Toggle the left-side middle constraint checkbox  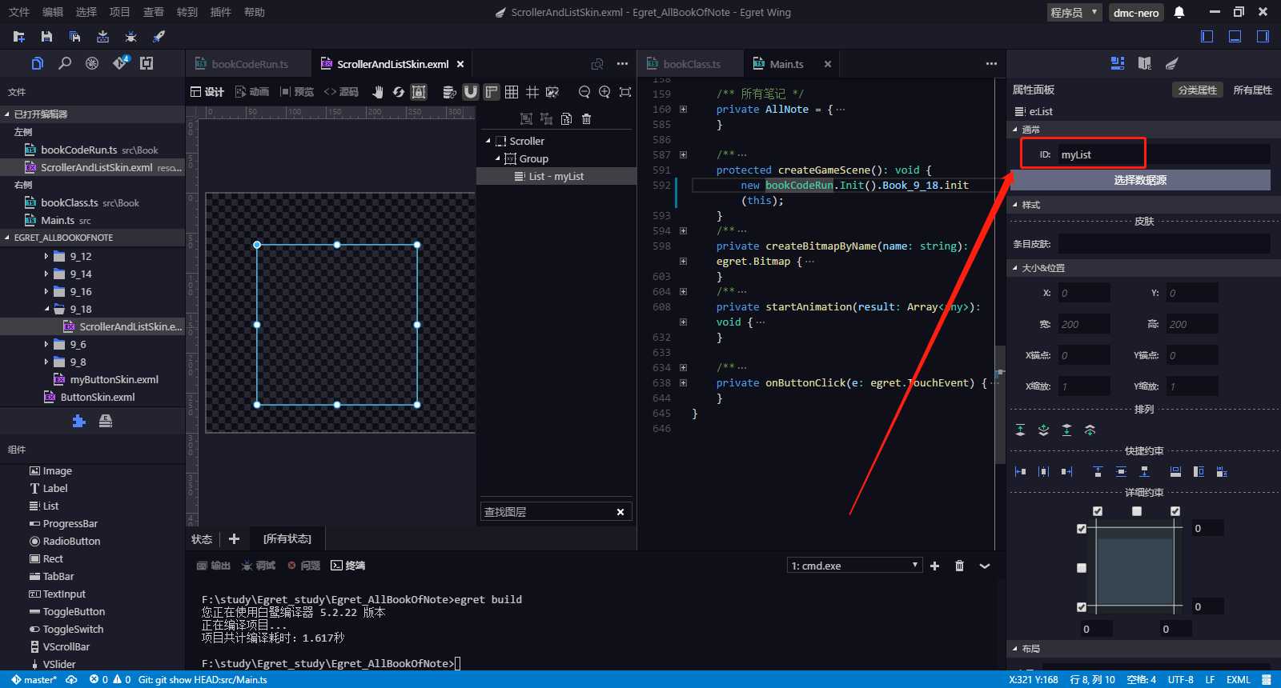pos(1082,568)
